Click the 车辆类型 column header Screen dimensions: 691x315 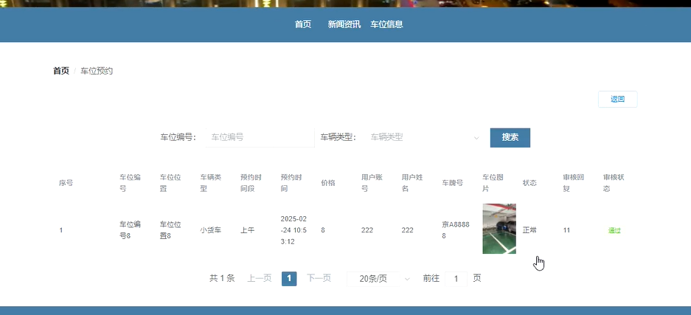point(211,183)
